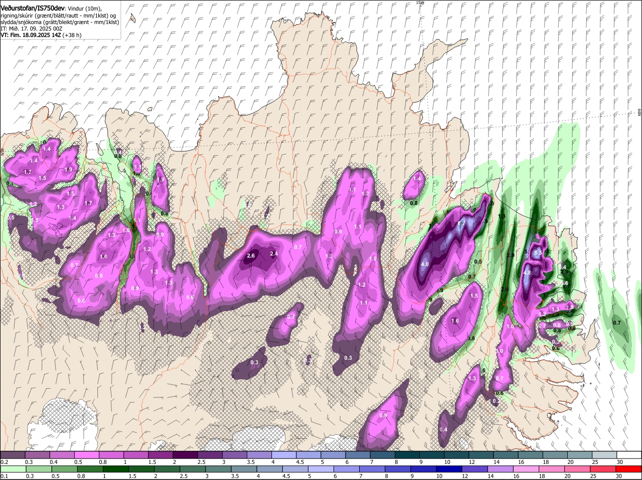Click the '2.6' precipitation value on the map

251,256
